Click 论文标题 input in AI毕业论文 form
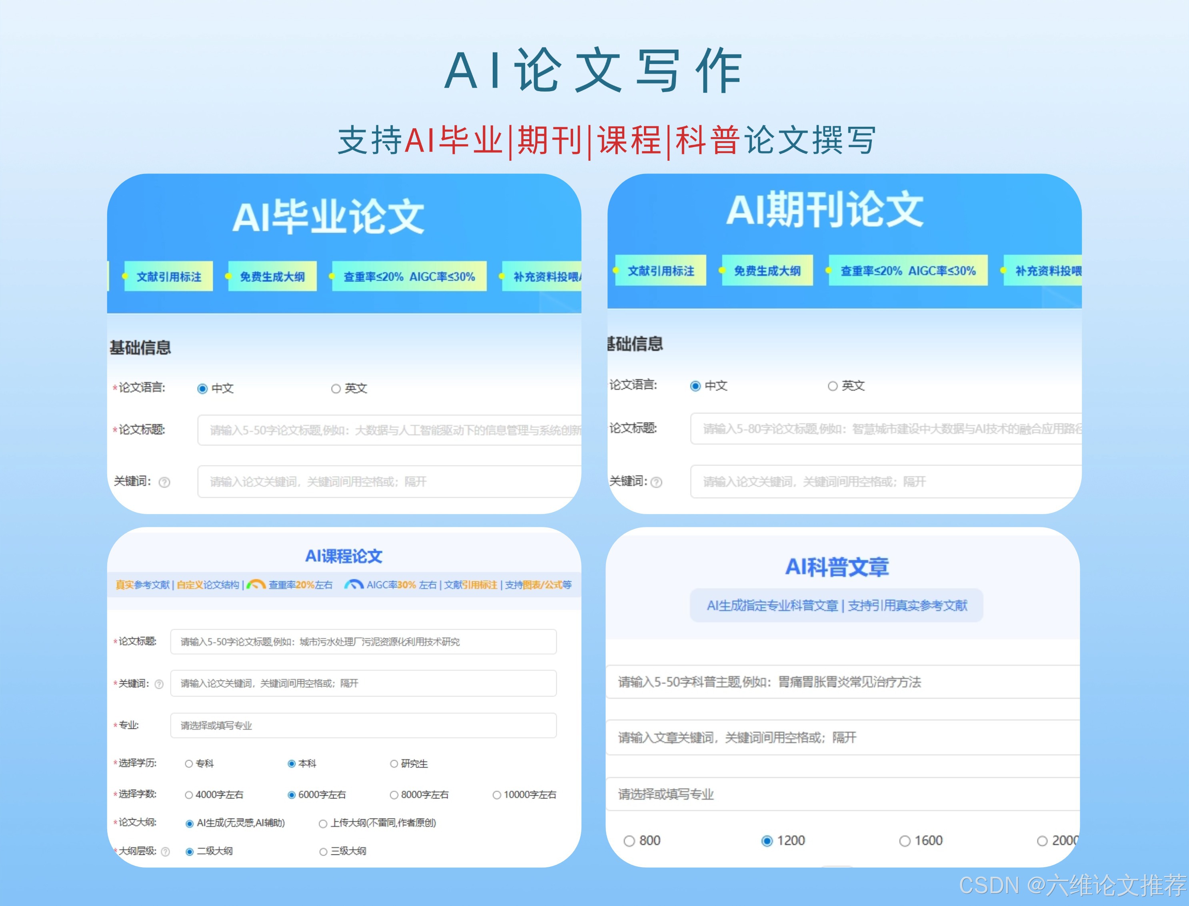 coord(388,430)
